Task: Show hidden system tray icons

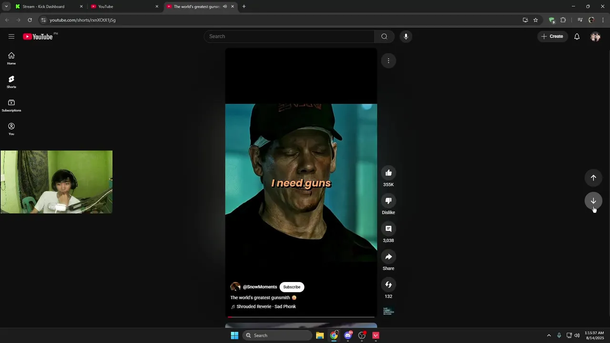Action: click(x=549, y=335)
